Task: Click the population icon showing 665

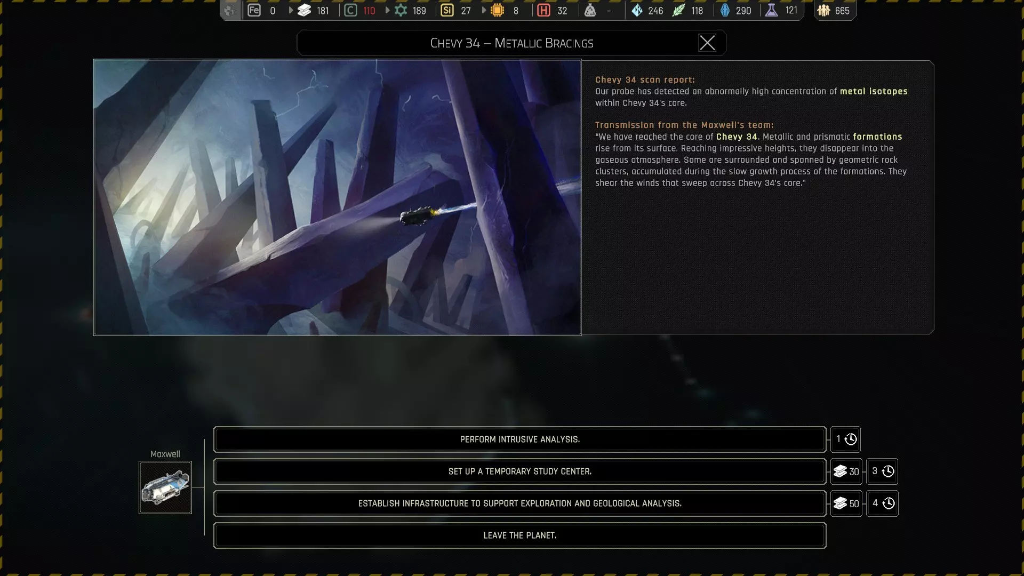Action: click(x=823, y=10)
